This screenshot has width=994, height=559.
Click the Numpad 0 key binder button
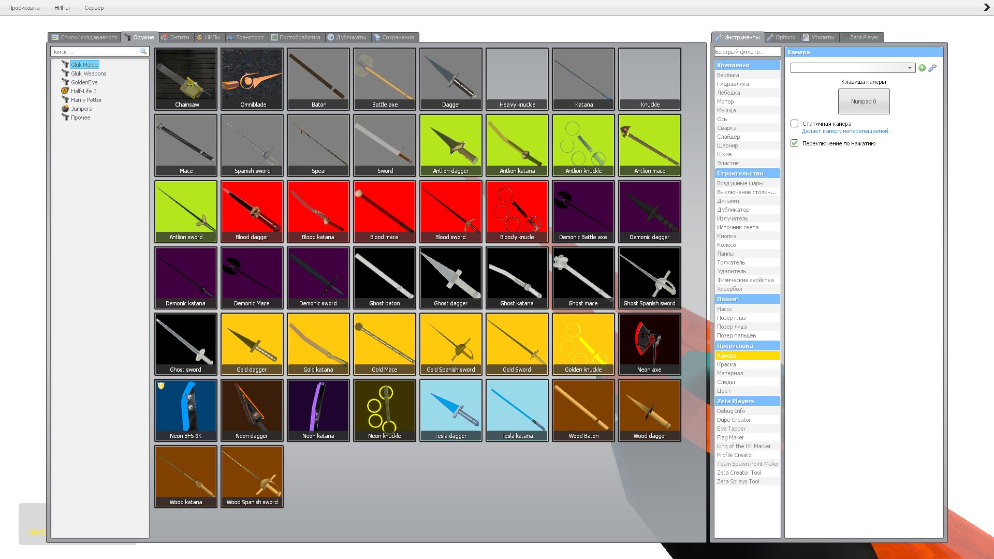(864, 101)
